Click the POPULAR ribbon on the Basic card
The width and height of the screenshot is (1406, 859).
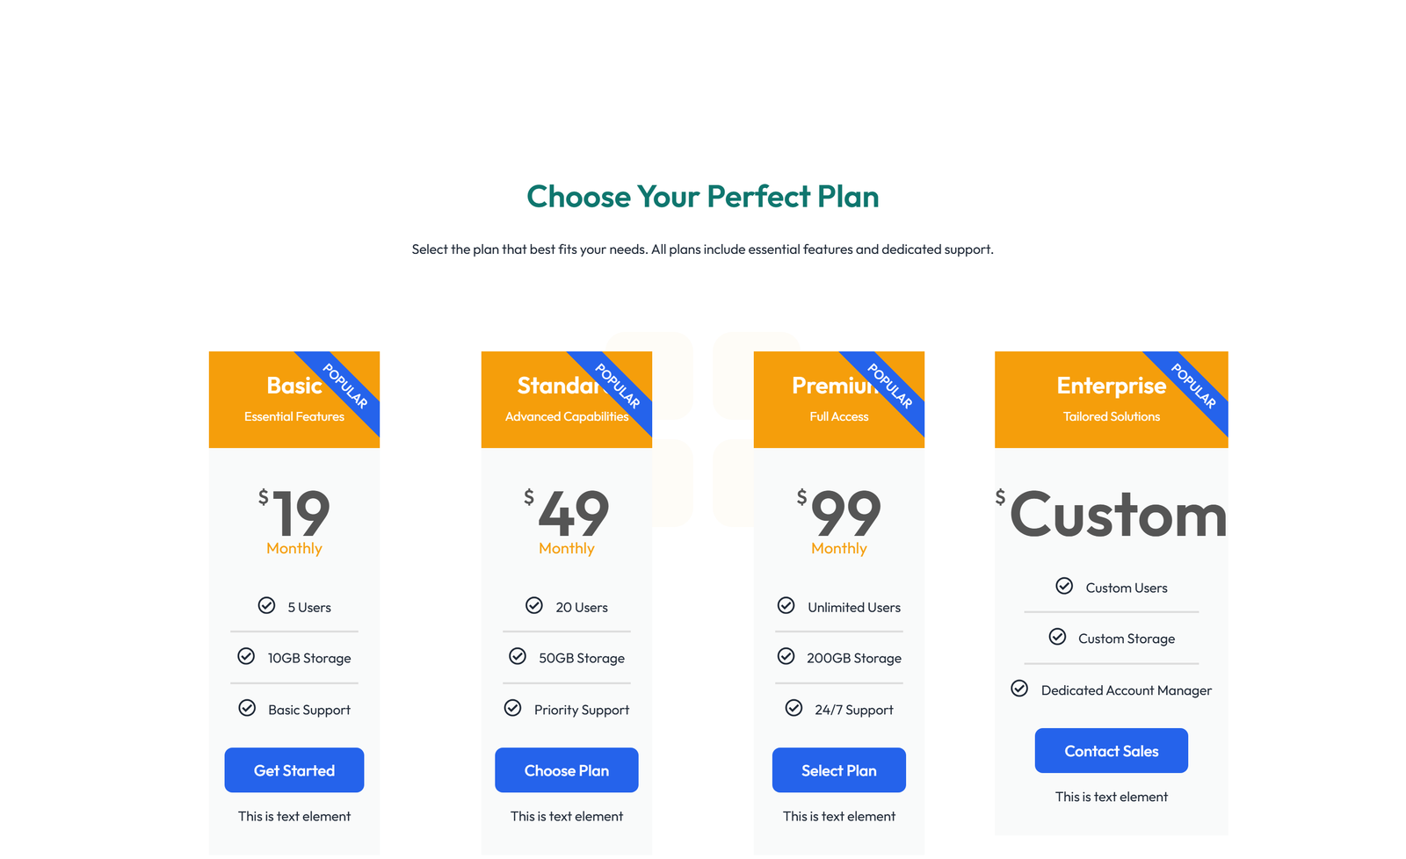click(346, 386)
